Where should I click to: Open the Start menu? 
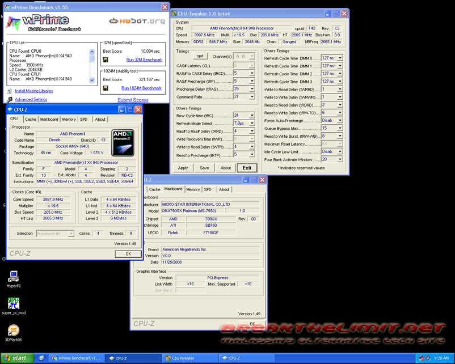(18, 358)
